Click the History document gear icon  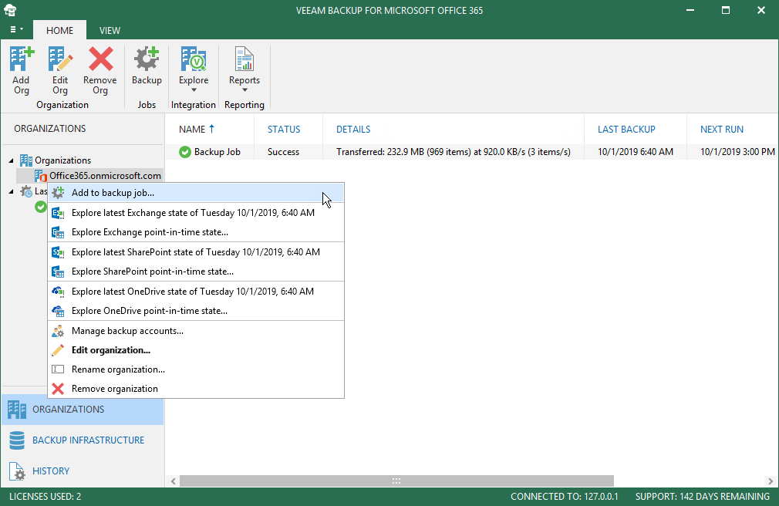[x=17, y=471]
